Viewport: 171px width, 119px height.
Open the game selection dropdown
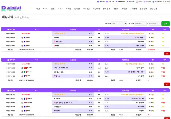pyautogui.click(x=119, y=24)
